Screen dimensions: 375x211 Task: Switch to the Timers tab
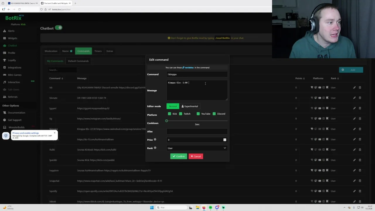[x=98, y=51]
